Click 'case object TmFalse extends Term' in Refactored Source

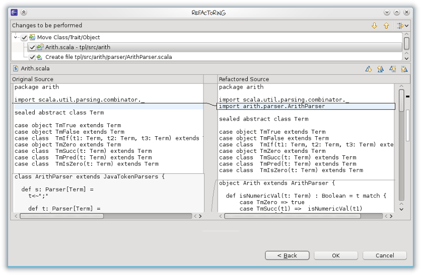coord(274,138)
